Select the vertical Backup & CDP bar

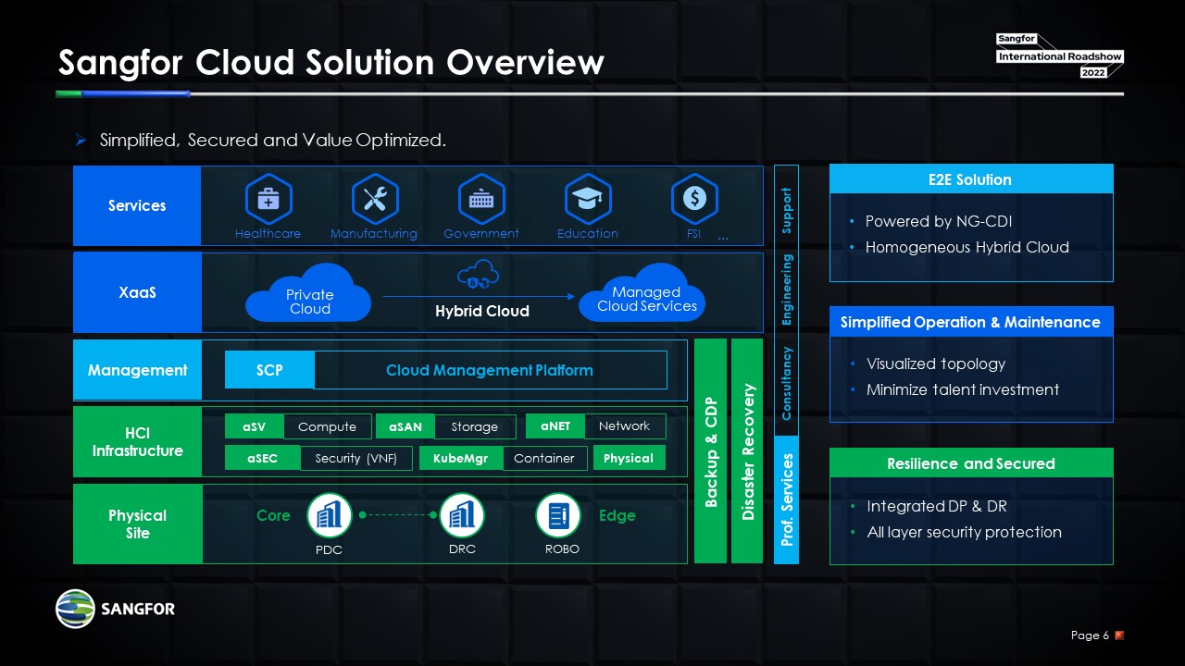coord(711,450)
